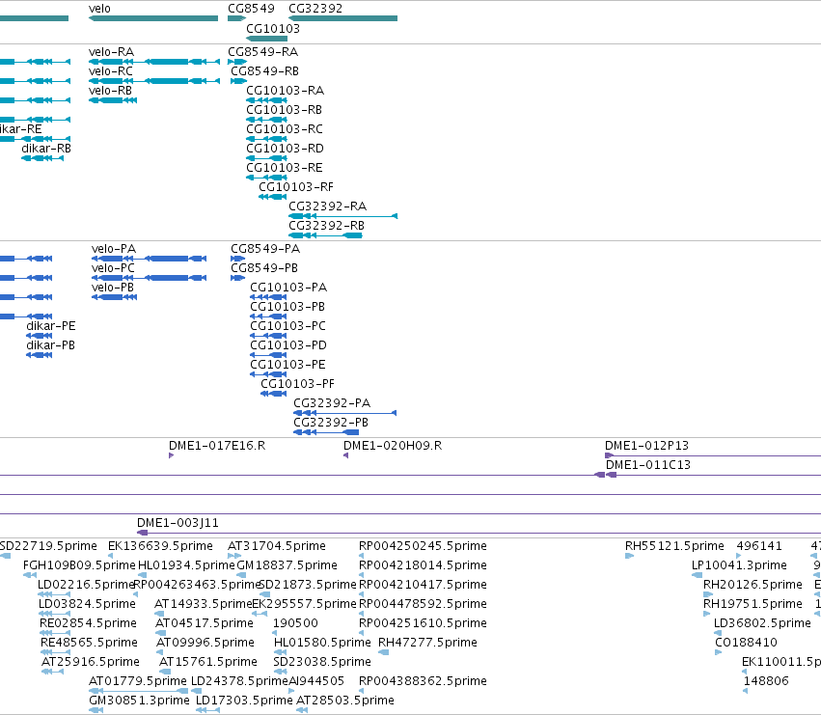Click transcript velo-RB label
Image resolution: width=821 pixels, height=715 pixels.
[x=111, y=91]
